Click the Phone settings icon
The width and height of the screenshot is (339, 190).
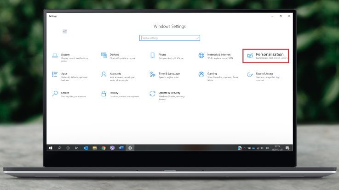coord(152,56)
